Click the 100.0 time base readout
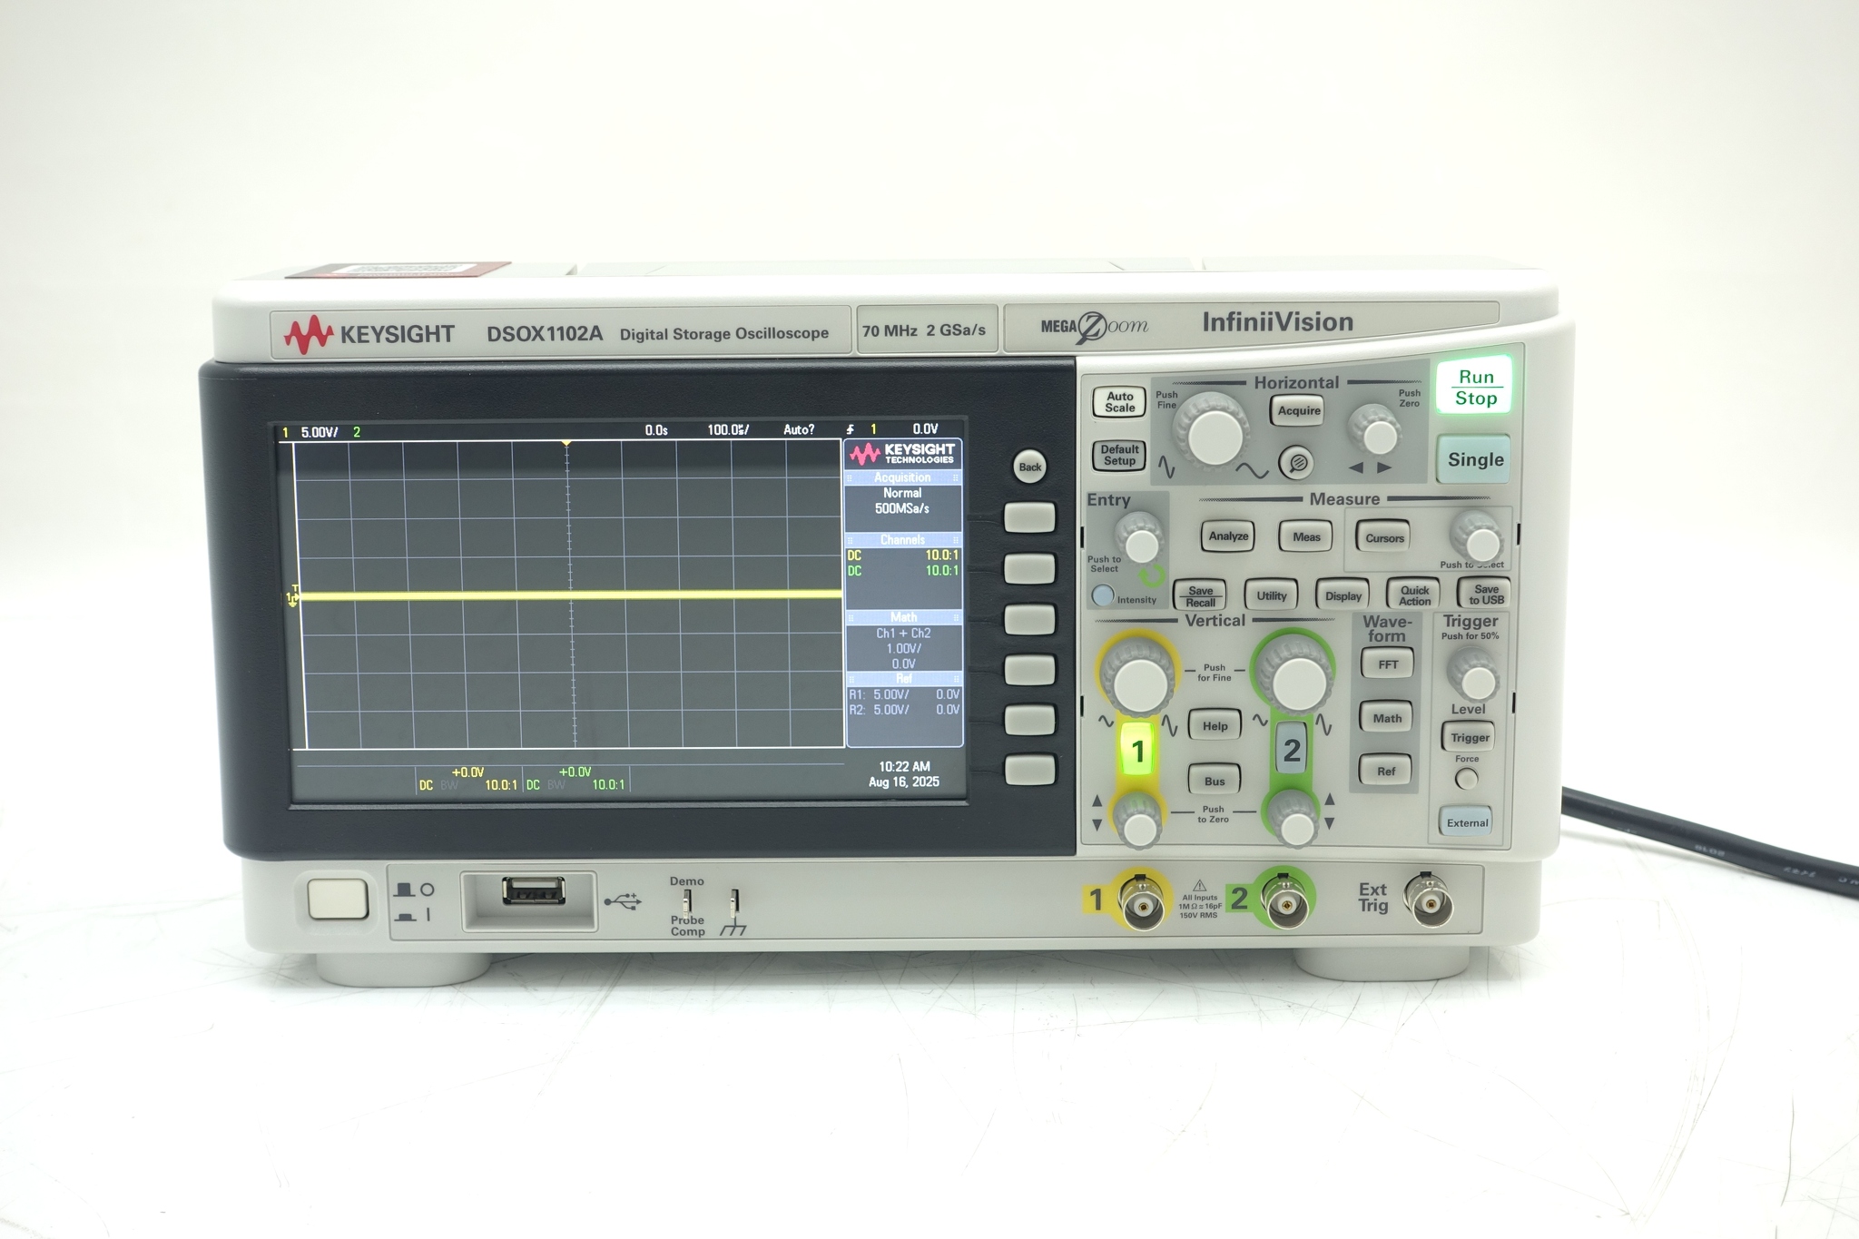Screen dimensions: 1859x1239 click(x=728, y=429)
